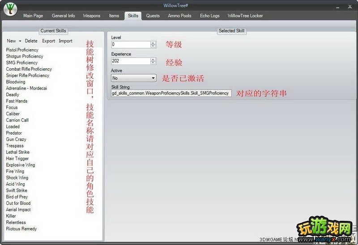Select the Deadly skill

(13, 94)
